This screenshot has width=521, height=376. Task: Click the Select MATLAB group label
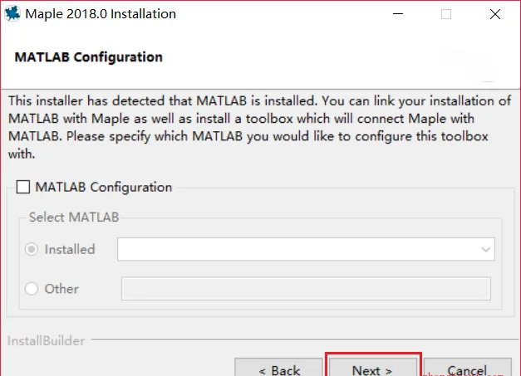(x=74, y=217)
